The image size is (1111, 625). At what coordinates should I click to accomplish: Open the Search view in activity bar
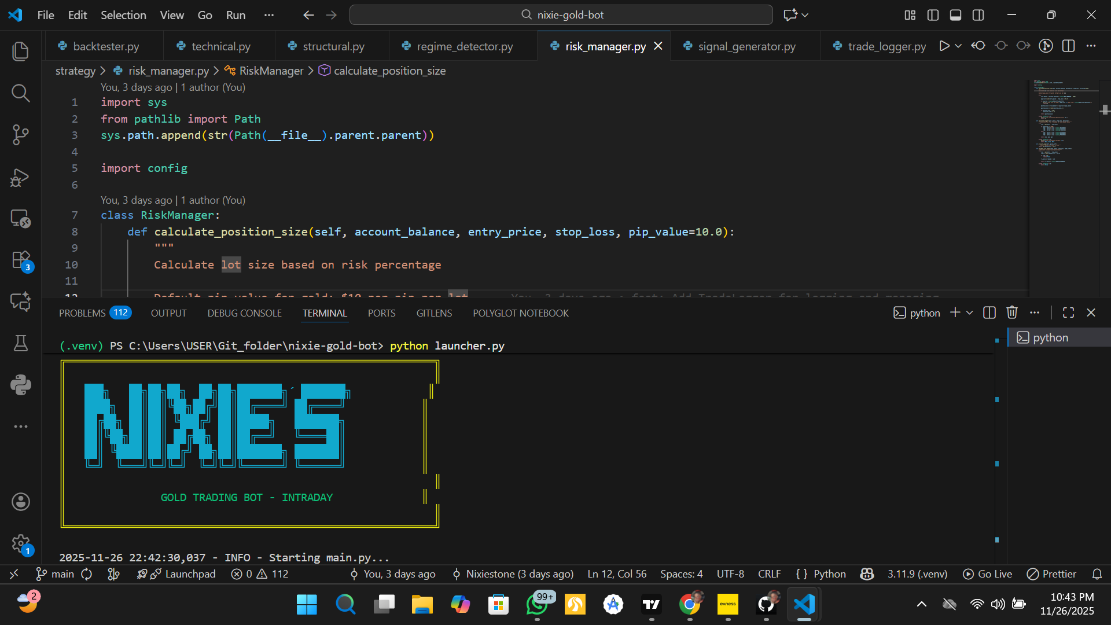point(21,93)
